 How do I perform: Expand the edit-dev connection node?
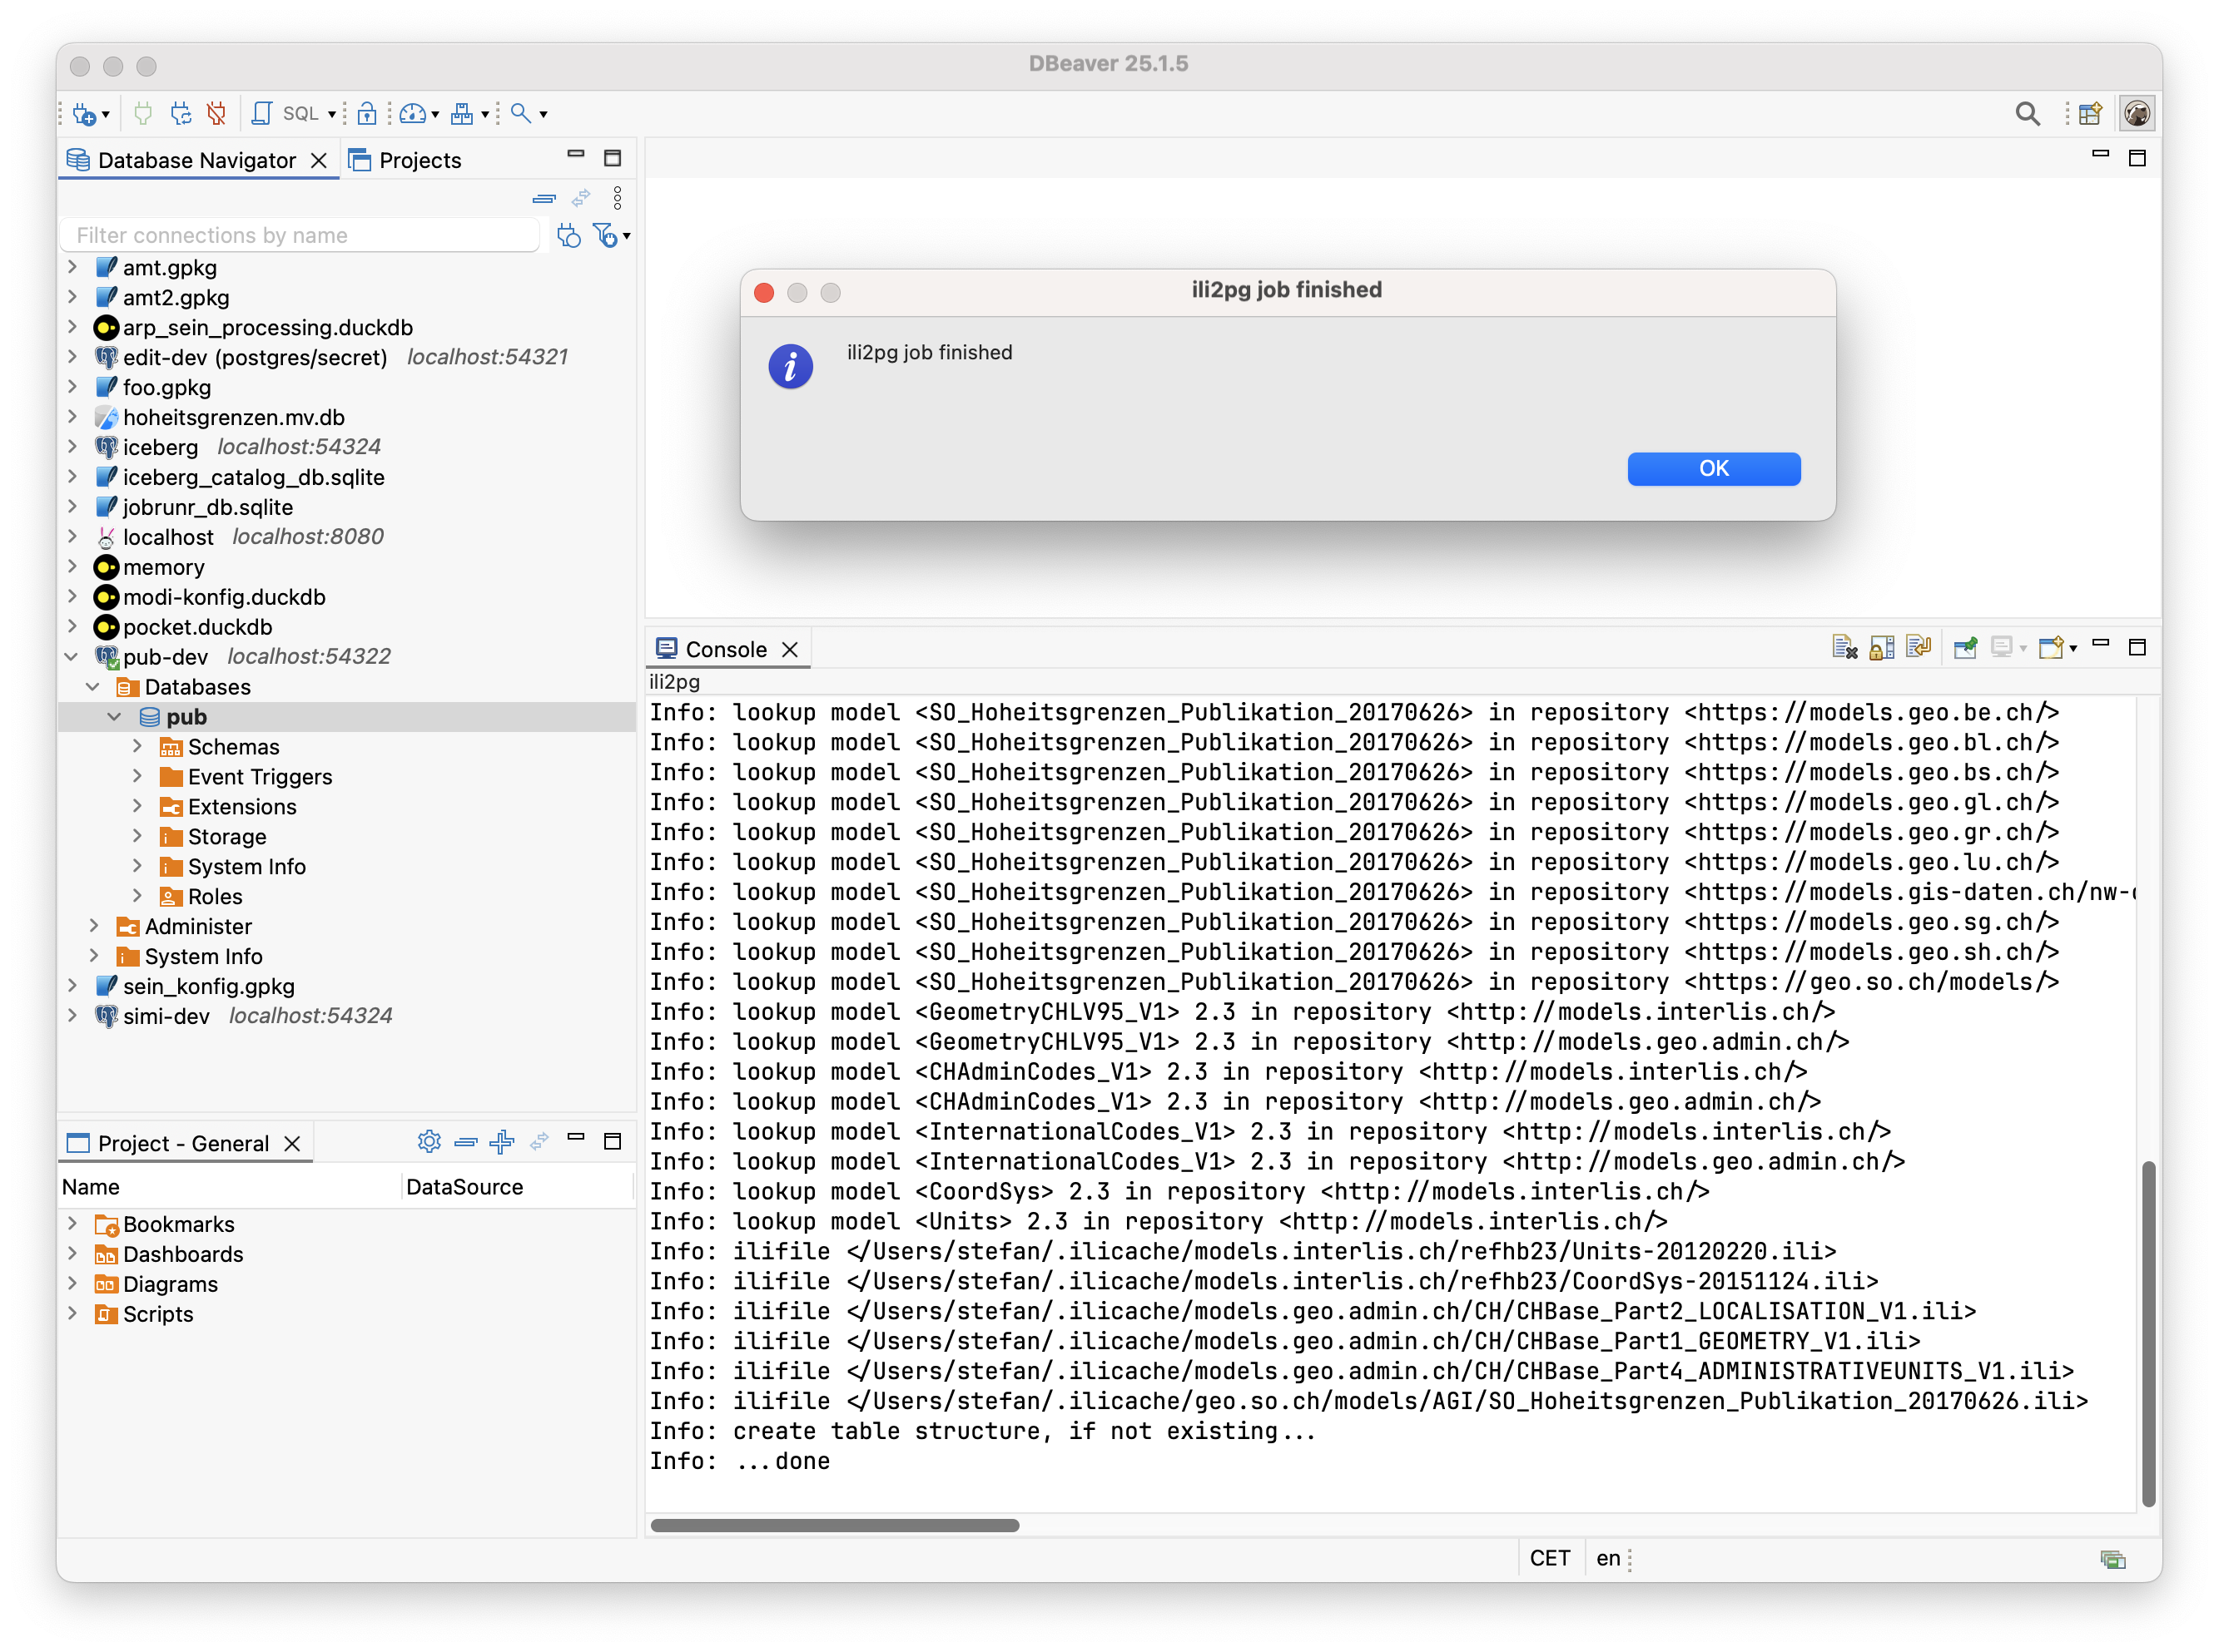(x=72, y=357)
